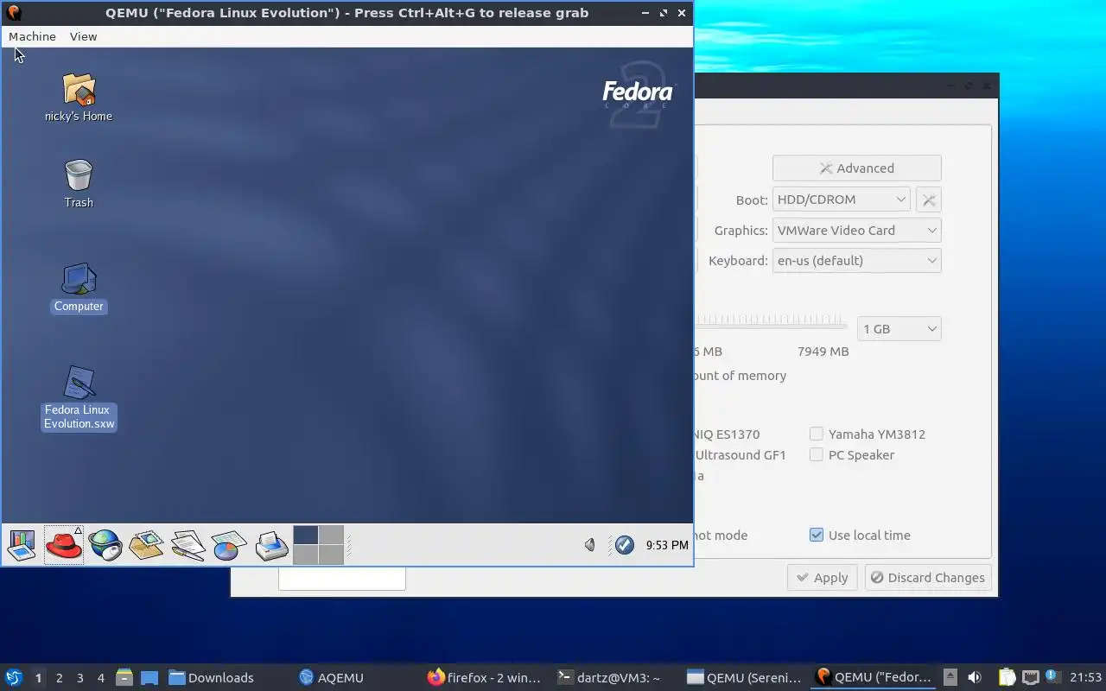This screenshot has width=1106, height=691.
Task: Switch to host workspace 2
Action: click(59, 678)
